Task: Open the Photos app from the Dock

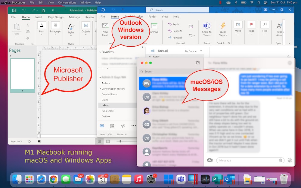Action: 90,179
